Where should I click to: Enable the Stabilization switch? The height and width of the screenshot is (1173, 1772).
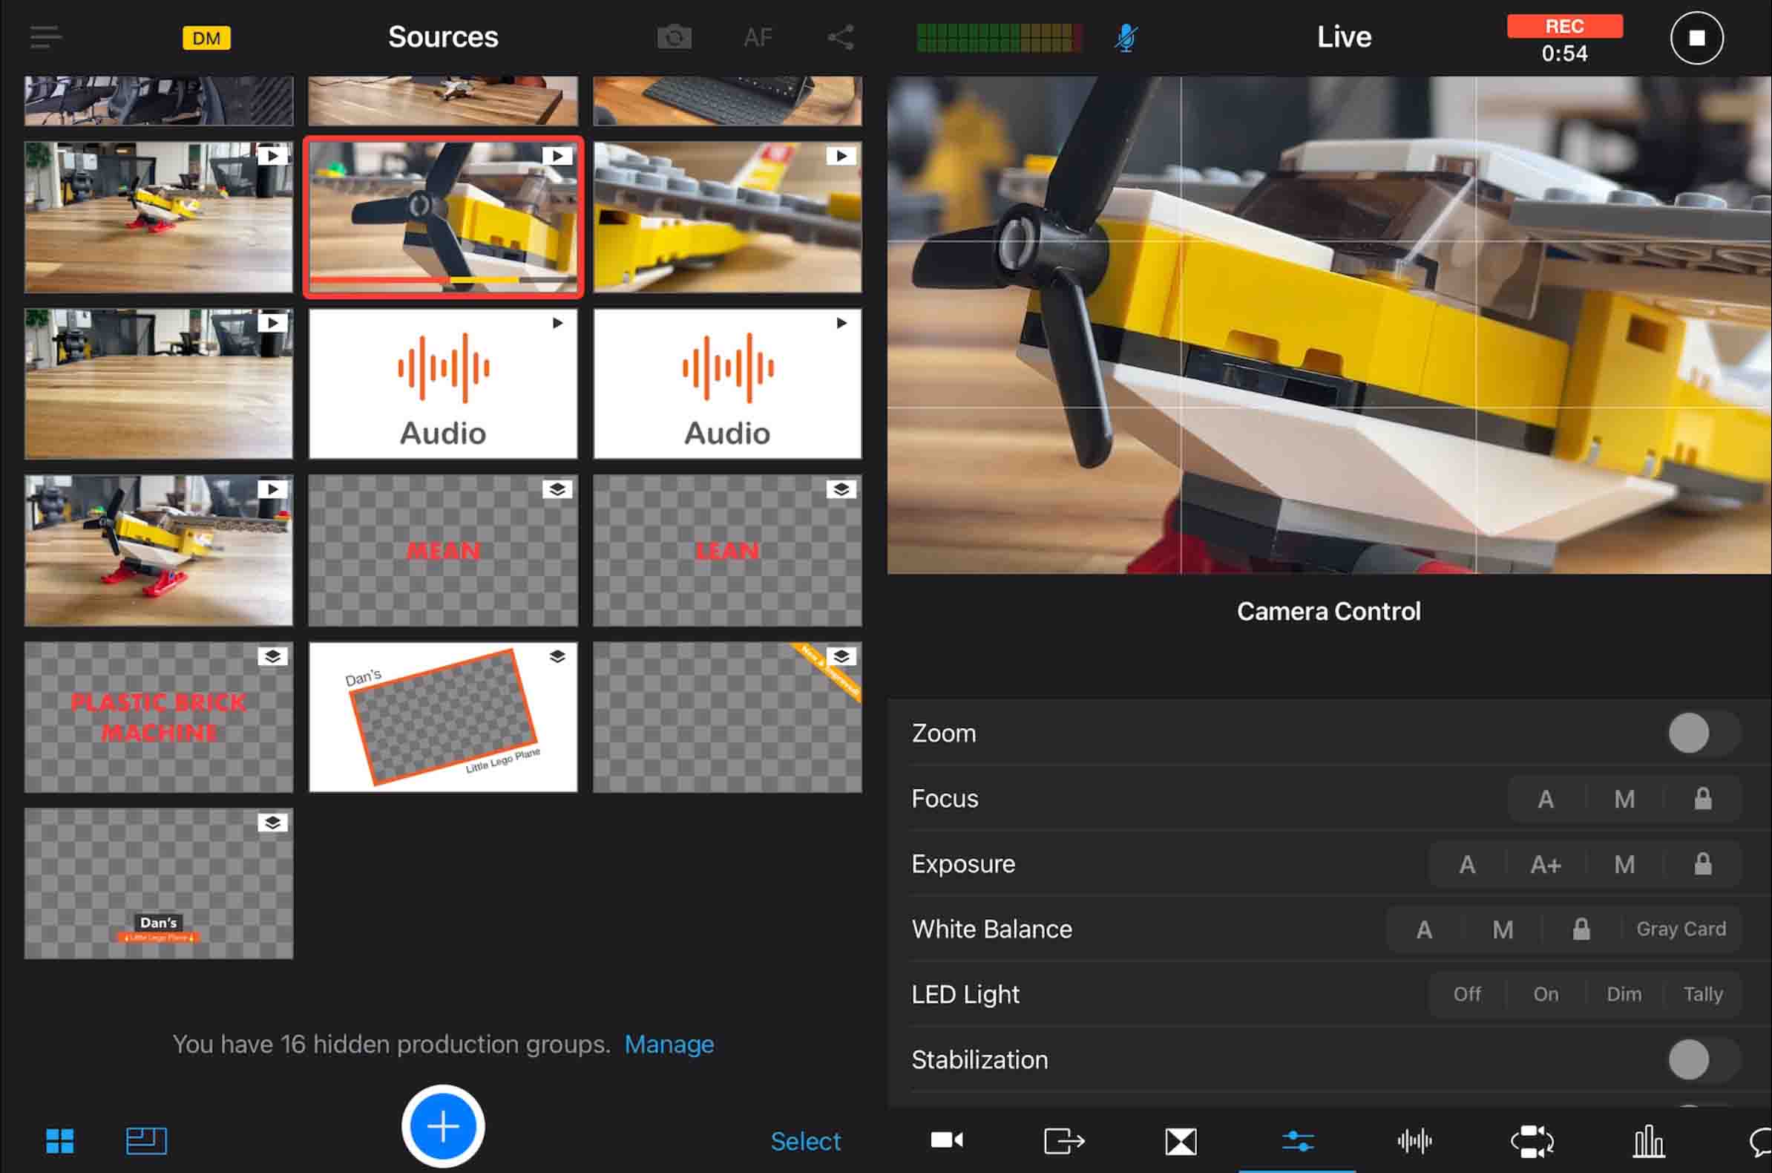[1702, 1059]
